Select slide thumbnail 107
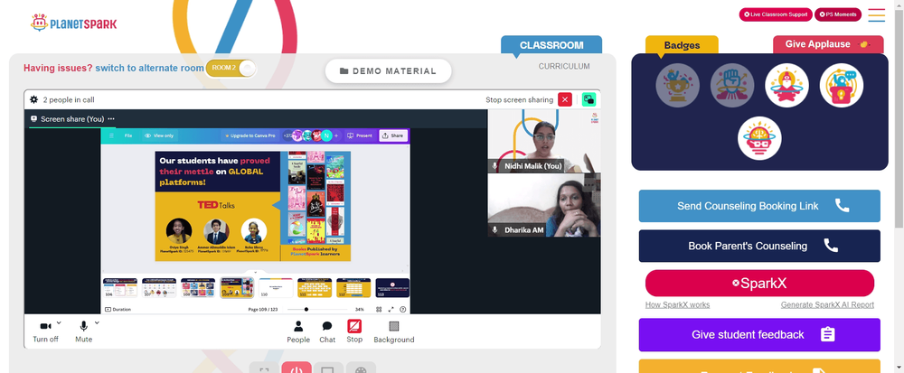 (x=159, y=287)
